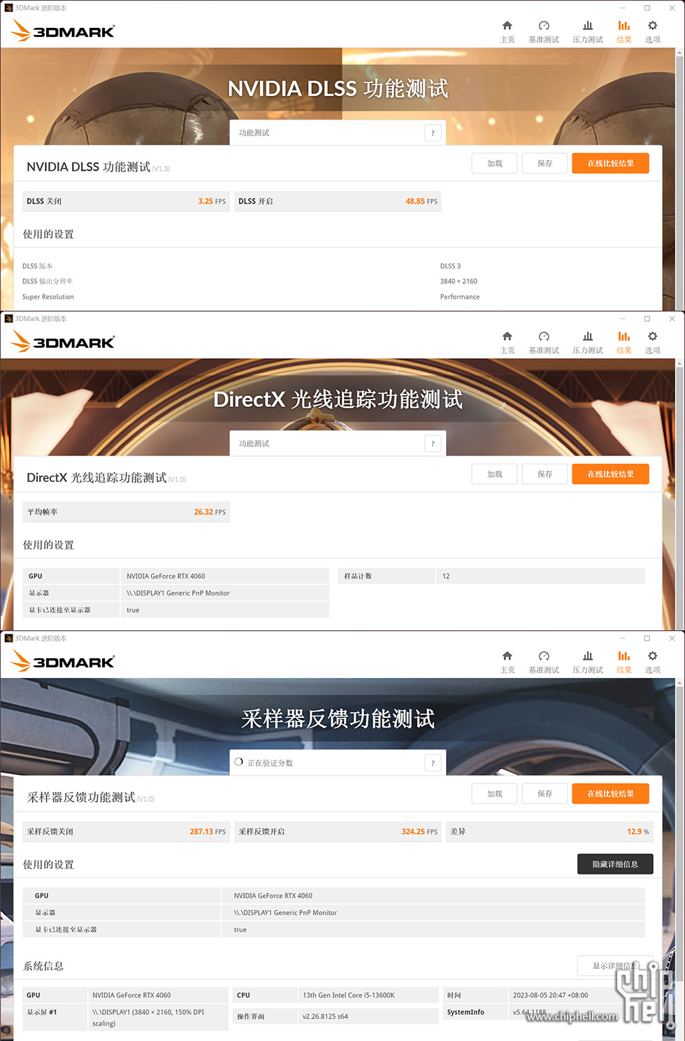The width and height of the screenshot is (685, 1041).
Task: Click 差异 12.9 % result
Action: tap(549, 832)
